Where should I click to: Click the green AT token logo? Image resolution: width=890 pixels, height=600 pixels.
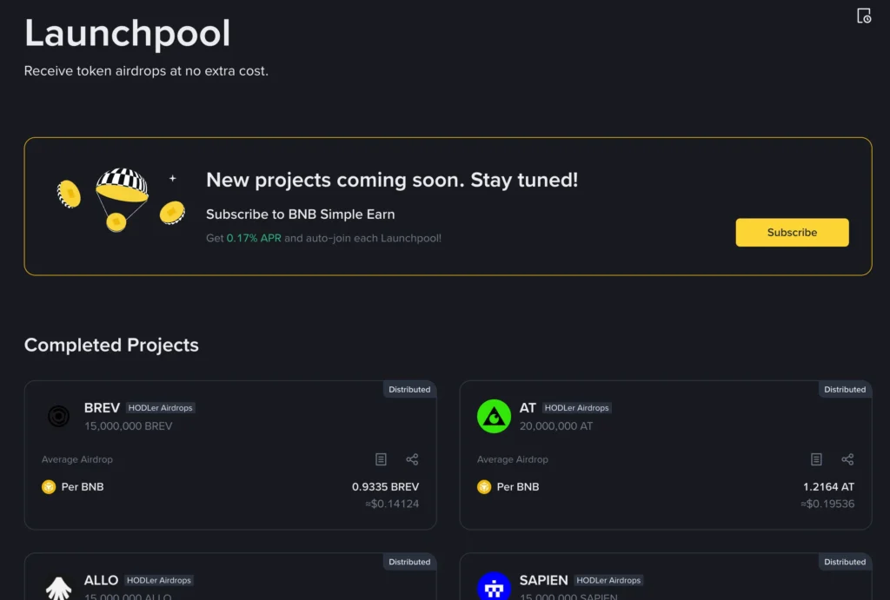click(494, 416)
